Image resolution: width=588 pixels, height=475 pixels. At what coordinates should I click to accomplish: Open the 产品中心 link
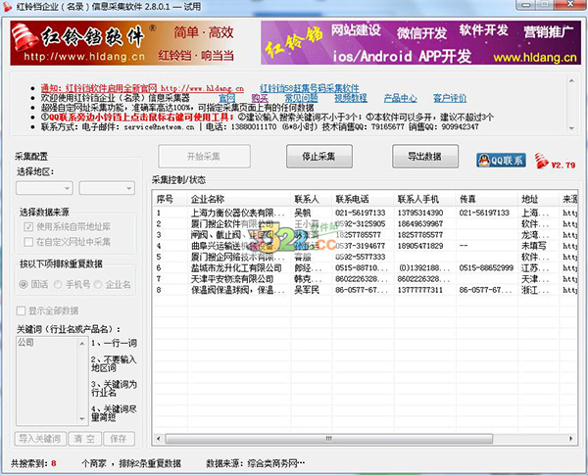[401, 98]
